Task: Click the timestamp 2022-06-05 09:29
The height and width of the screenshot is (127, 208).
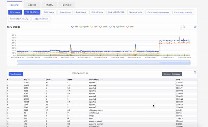Action: (x=80, y=73)
